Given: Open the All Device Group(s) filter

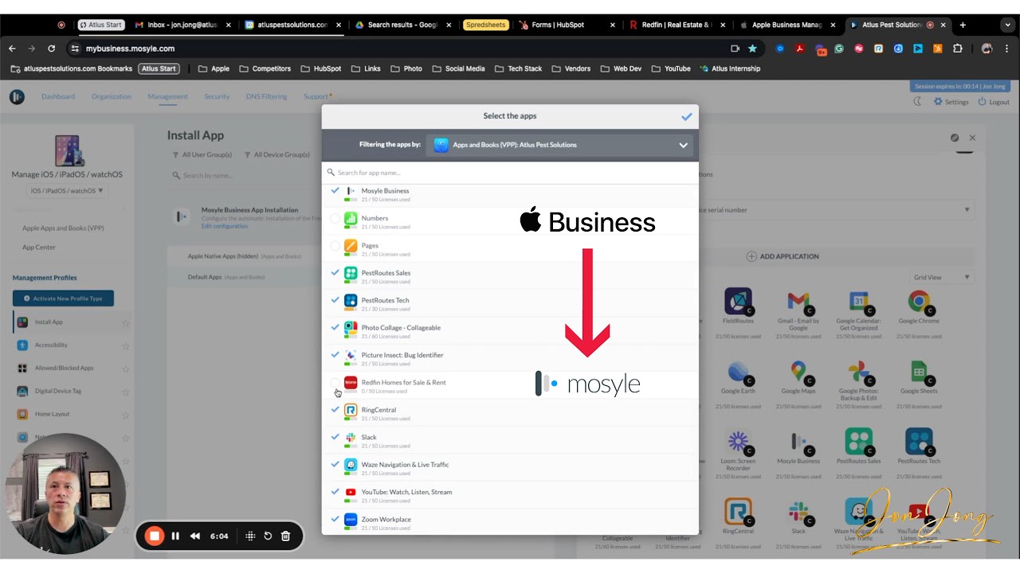Looking at the screenshot, I should pos(277,154).
